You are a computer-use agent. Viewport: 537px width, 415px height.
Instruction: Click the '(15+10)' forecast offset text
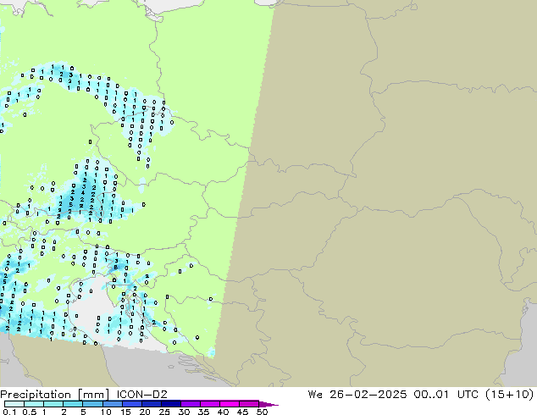(510, 395)
